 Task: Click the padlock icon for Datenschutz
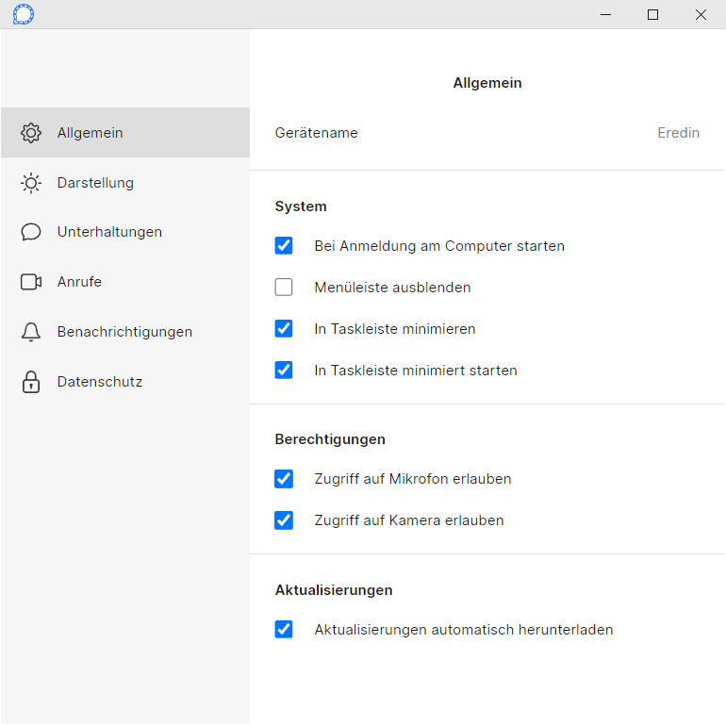pos(31,382)
